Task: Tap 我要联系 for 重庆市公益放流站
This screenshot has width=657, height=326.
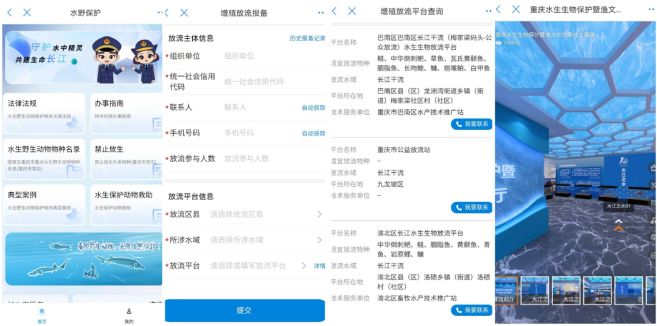Action: pyautogui.click(x=471, y=207)
